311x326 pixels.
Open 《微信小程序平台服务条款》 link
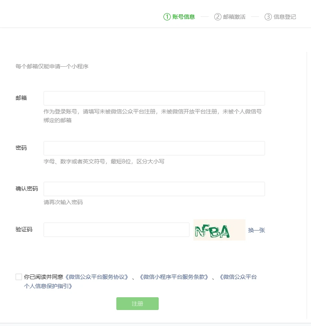174,277
